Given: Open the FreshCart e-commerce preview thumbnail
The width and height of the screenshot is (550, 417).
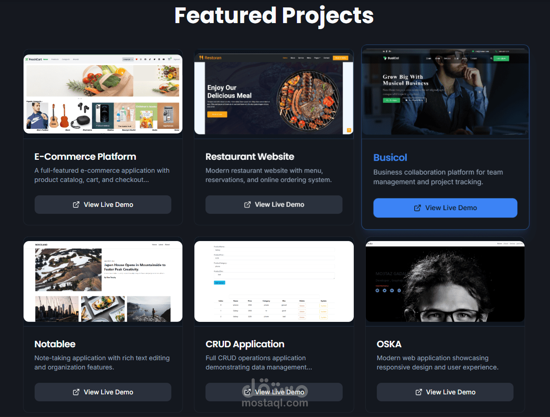Looking at the screenshot, I should click(103, 94).
